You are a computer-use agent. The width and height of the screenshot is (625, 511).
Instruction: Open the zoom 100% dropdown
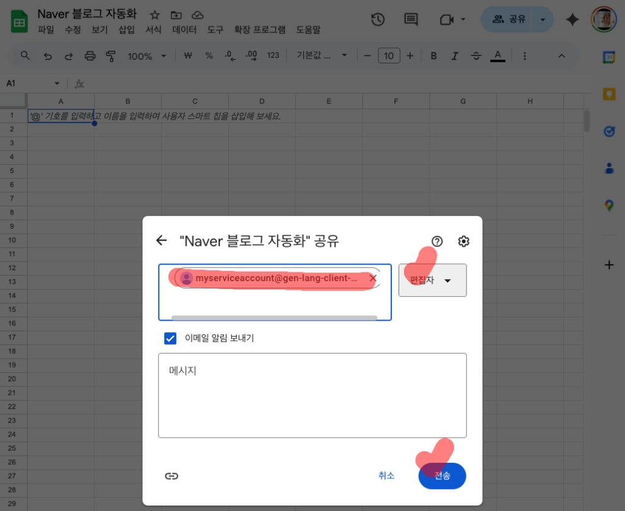[x=146, y=55]
